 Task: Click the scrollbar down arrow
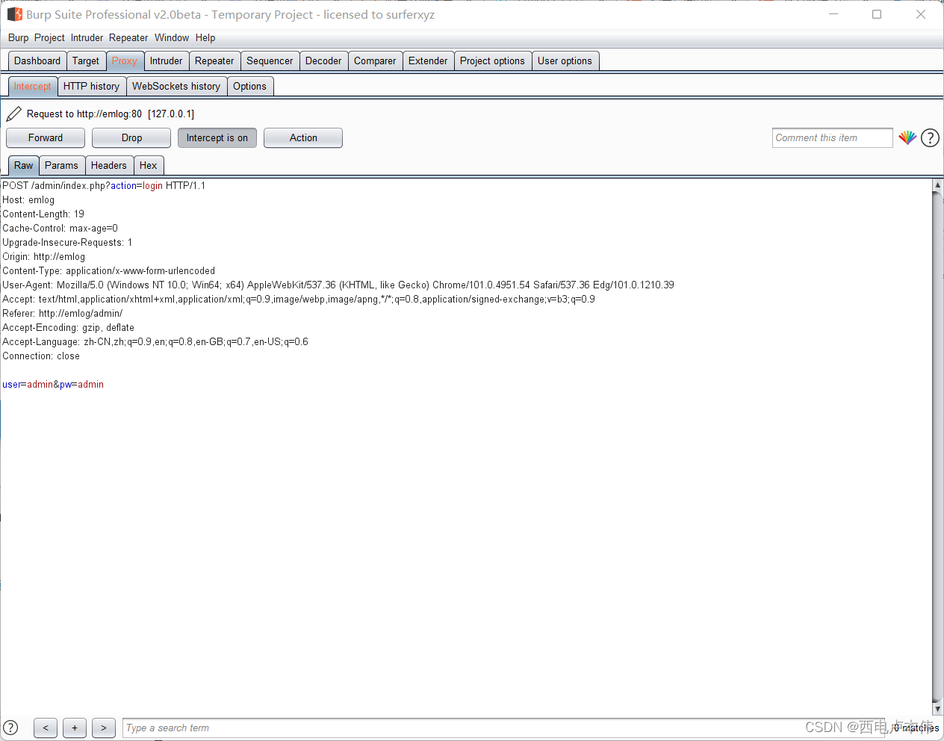pyautogui.click(x=938, y=709)
